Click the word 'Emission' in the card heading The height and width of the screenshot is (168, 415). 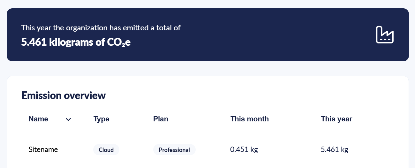41,95
